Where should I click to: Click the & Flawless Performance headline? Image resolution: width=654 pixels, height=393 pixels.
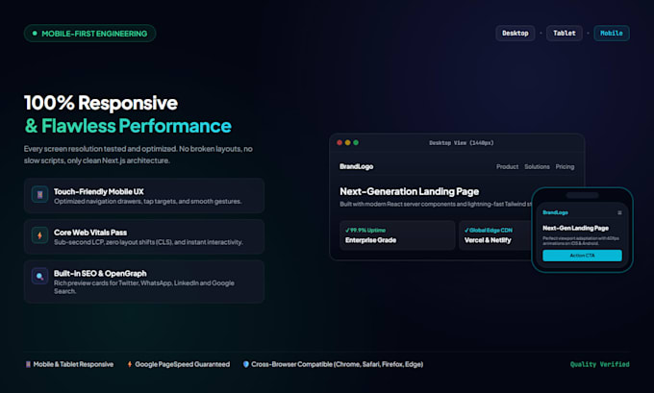(128, 126)
